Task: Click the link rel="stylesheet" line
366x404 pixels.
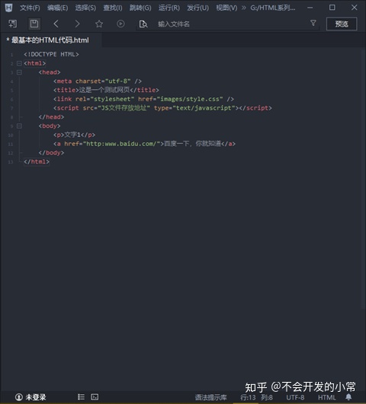Action: pyautogui.click(x=143, y=99)
